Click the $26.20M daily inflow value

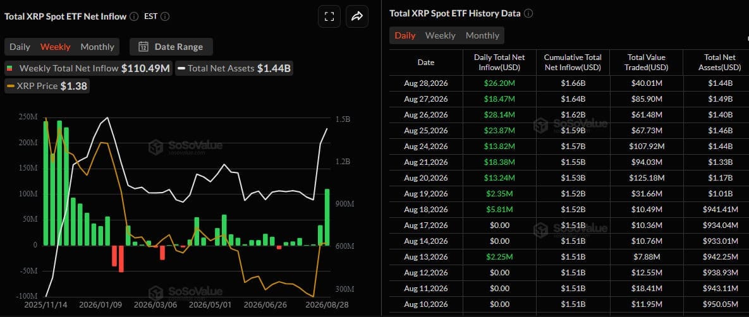[x=500, y=83]
